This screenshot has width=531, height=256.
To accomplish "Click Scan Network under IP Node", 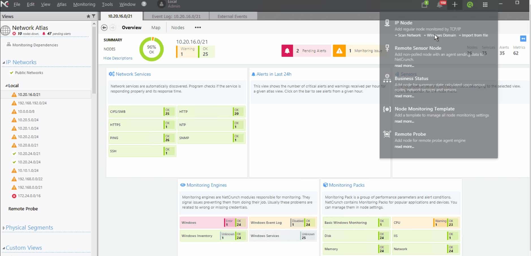I will (x=408, y=35).
